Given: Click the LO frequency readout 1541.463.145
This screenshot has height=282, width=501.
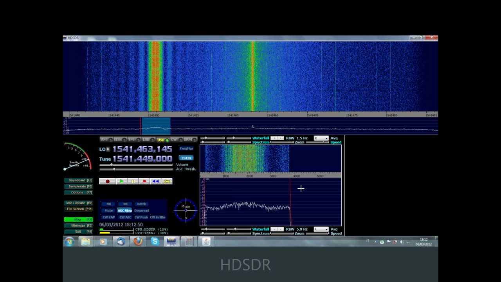Looking at the screenshot, I should pos(142,149).
